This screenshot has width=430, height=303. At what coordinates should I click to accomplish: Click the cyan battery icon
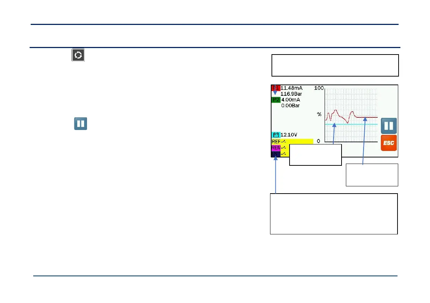coord(276,135)
